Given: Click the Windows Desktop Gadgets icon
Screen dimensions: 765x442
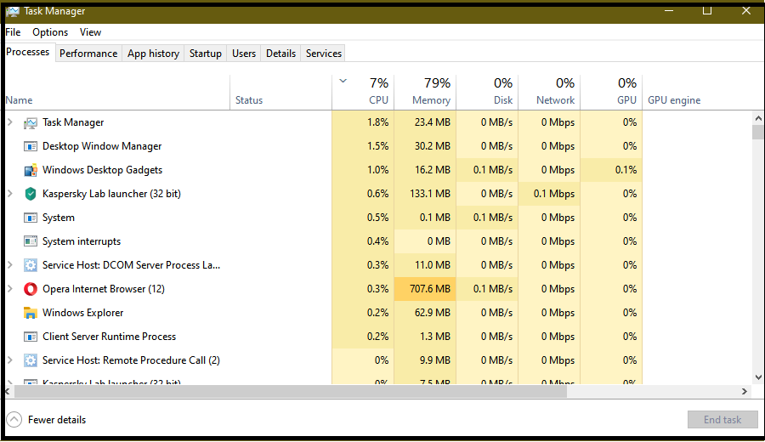Looking at the screenshot, I should (x=31, y=170).
